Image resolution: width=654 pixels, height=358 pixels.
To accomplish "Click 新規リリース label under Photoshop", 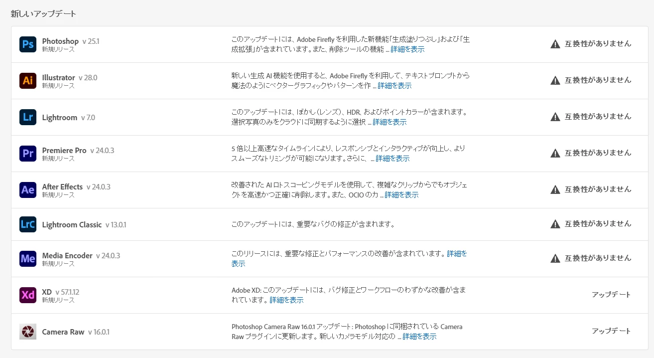I will [x=58, y=50].
